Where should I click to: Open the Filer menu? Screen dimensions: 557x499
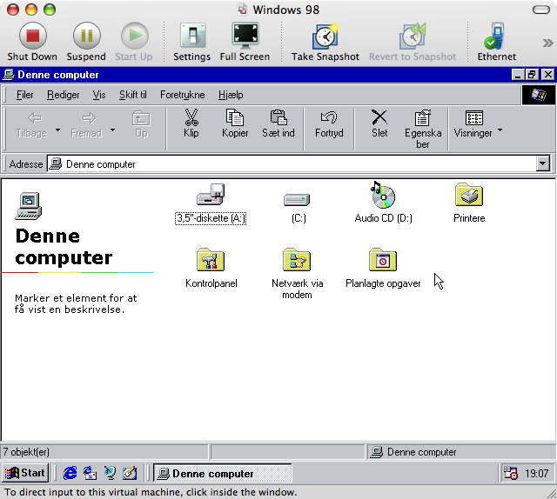(x=25, y=95)
